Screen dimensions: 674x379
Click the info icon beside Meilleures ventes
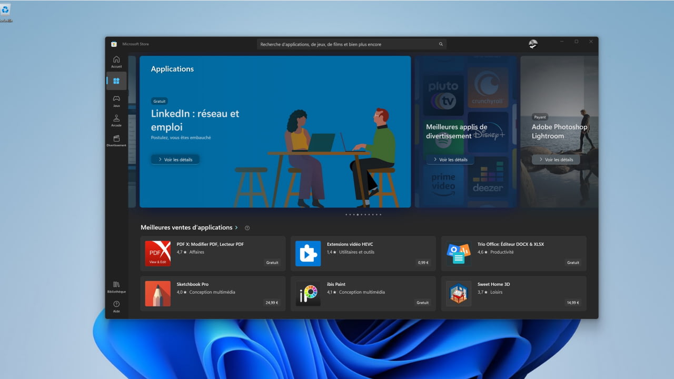(x=247, y=228)
